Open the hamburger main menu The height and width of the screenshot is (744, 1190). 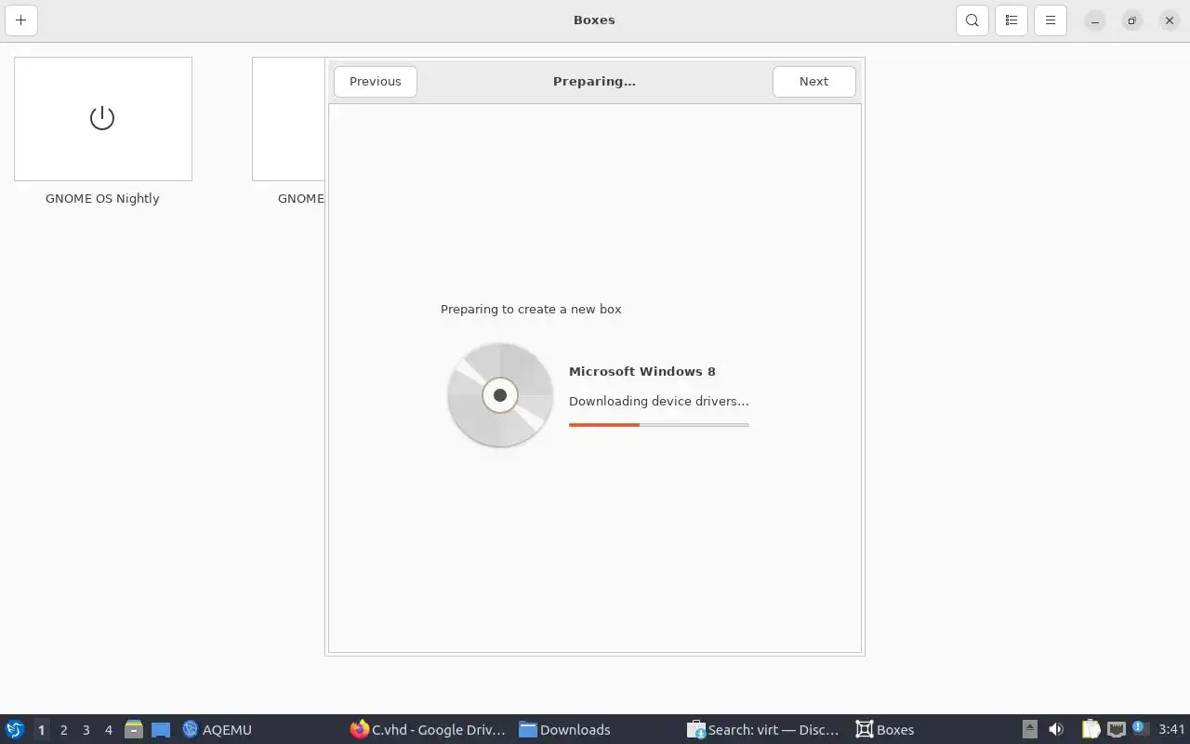1051,20
